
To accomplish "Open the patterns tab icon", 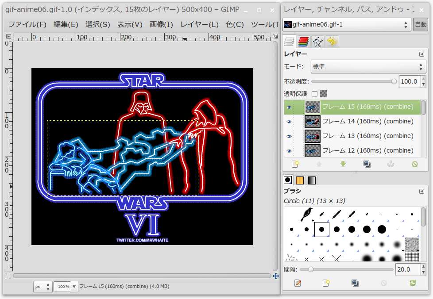I will point(300,180).
